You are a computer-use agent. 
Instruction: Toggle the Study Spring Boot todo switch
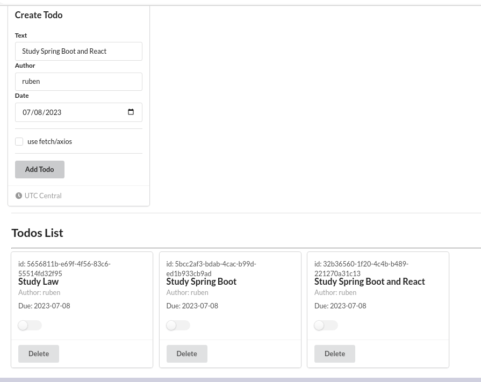coord(178,325)
